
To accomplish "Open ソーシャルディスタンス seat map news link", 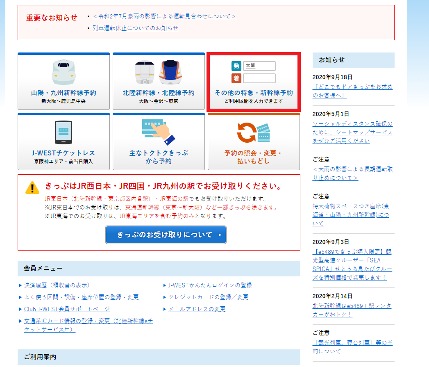I will click(x=353, y=132).
